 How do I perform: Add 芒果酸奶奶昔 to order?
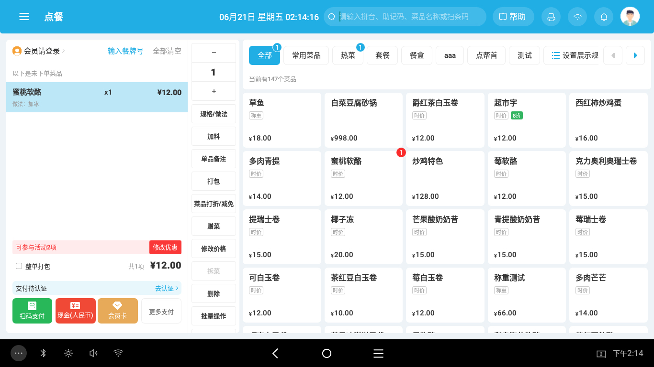point(445,237)
